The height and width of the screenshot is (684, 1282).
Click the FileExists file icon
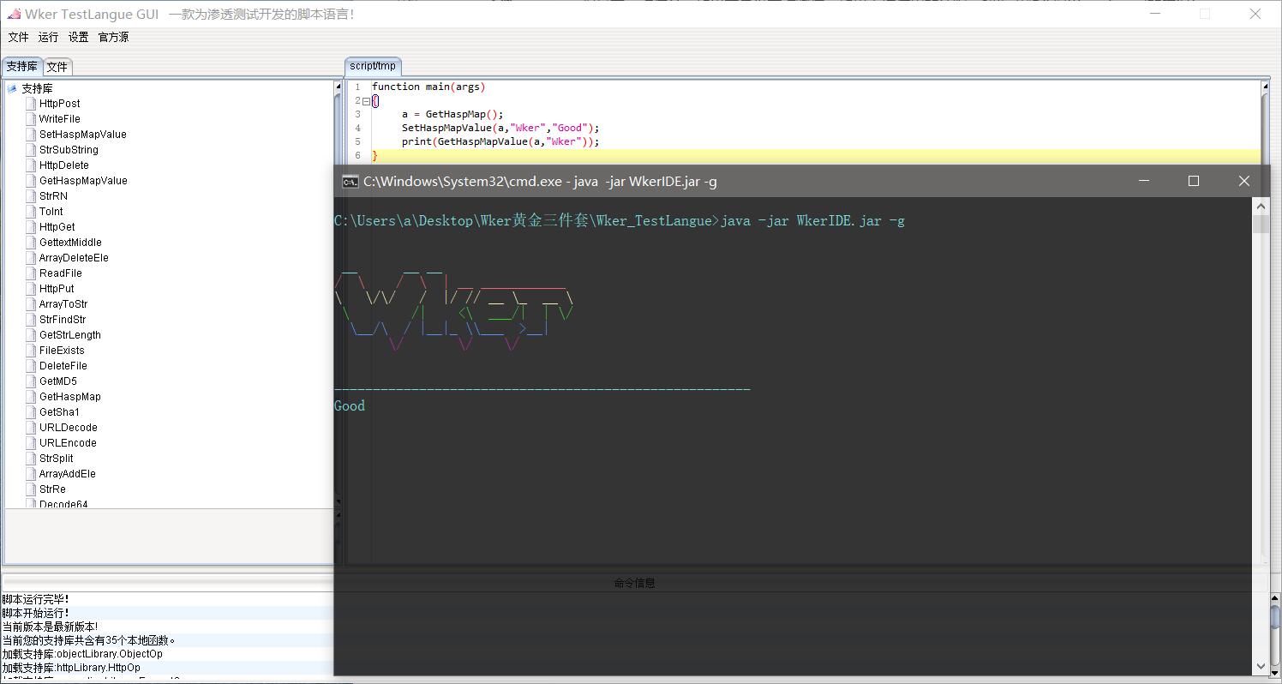31,351
